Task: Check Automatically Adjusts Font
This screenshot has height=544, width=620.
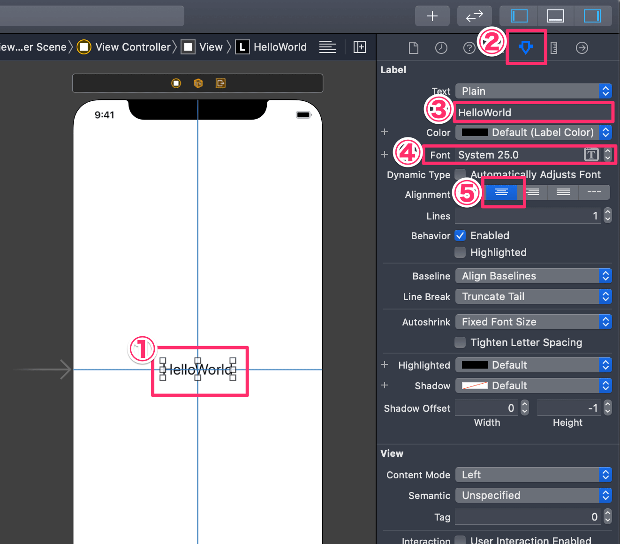Action: click(460, 174)
